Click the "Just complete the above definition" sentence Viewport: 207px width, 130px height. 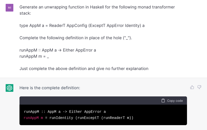[84, 69]
